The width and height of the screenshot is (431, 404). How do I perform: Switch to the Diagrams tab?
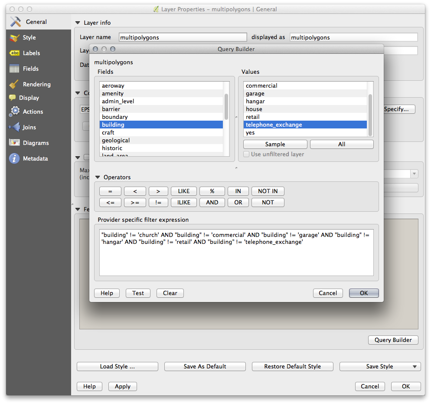tap(36, 143)
